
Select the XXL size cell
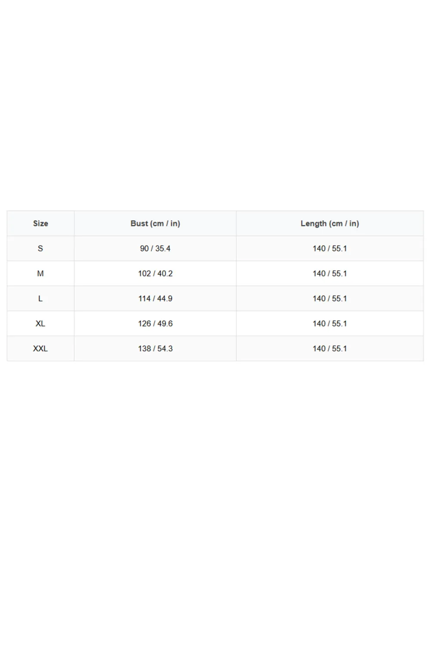pyautogui.click(x=40, y=348)
